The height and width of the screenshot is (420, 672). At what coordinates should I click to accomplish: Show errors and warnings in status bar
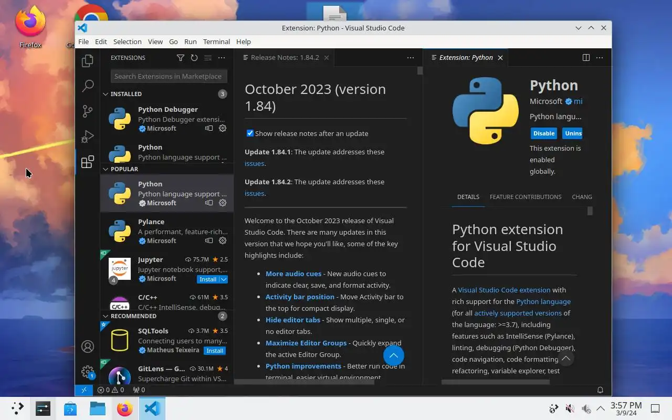(x=111, y=390)
